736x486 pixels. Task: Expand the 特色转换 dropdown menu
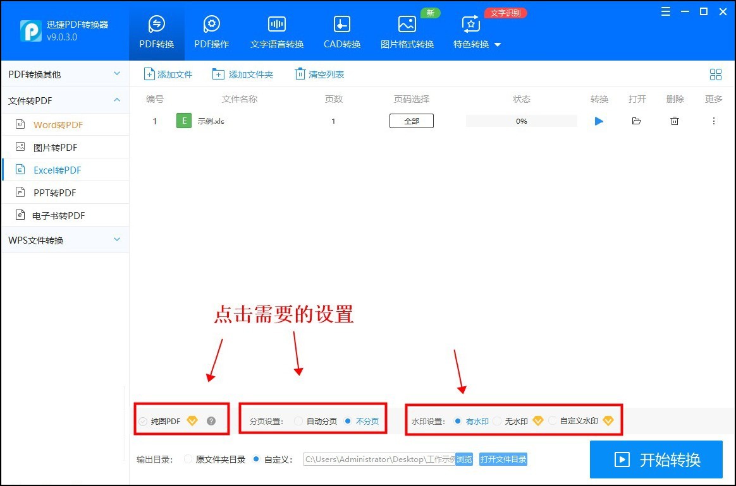499,45
